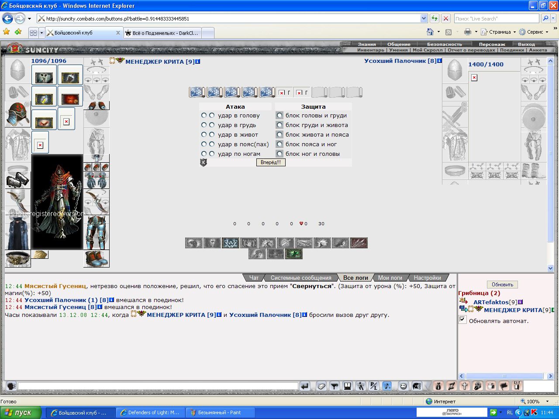Click the floppy disk save icon
The height and width of the screenshot is (419, 559).
(348, 386)
